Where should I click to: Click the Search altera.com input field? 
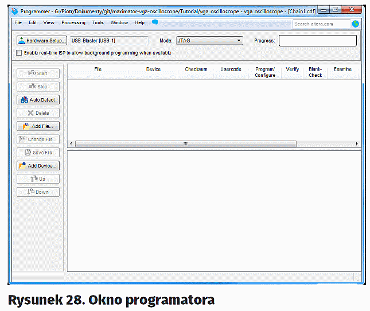pyautogui.click(x=321, y=24)
